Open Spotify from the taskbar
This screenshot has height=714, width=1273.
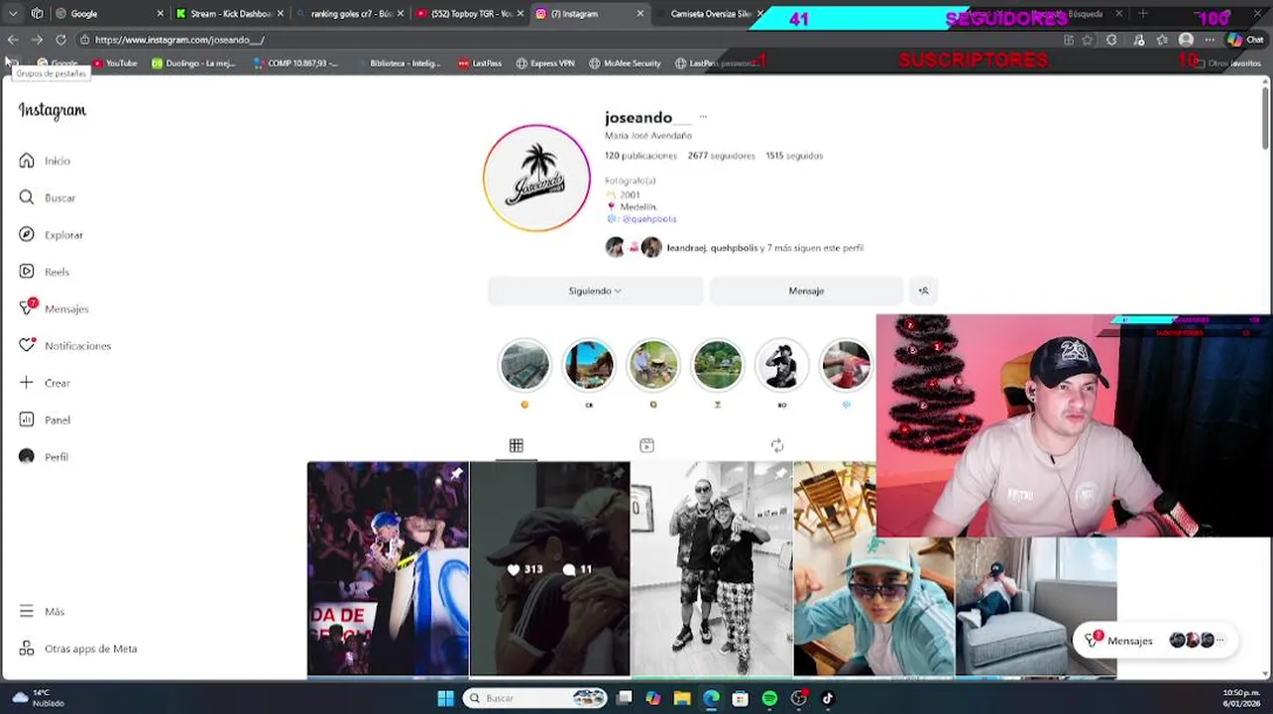click(x=769, y=698)
